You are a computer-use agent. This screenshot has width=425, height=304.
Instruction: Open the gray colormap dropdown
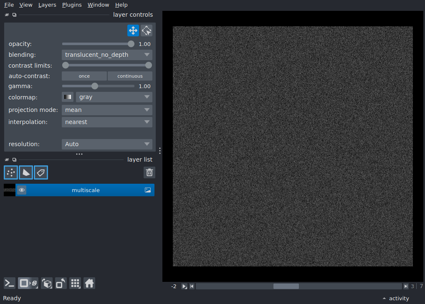click(114, 97)
